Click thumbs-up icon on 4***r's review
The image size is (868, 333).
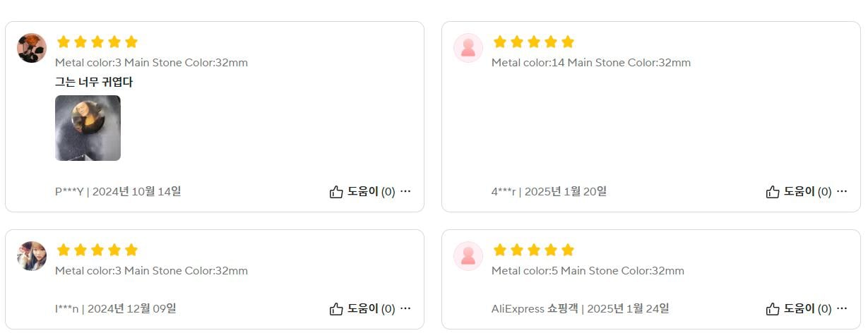point(773,192)
